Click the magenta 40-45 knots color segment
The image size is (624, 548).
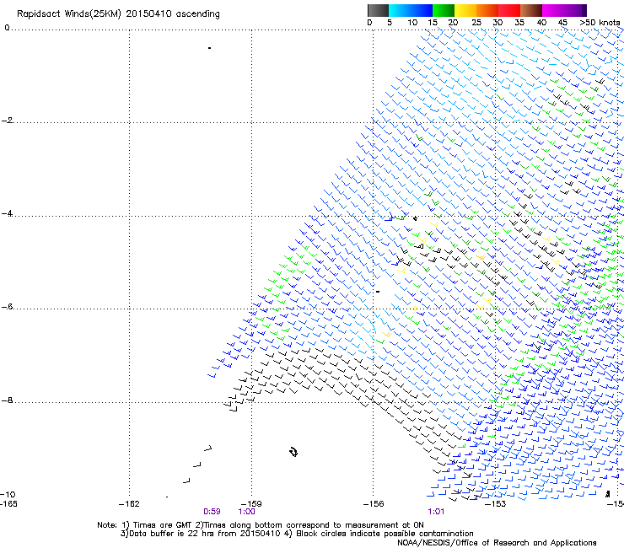553,10
